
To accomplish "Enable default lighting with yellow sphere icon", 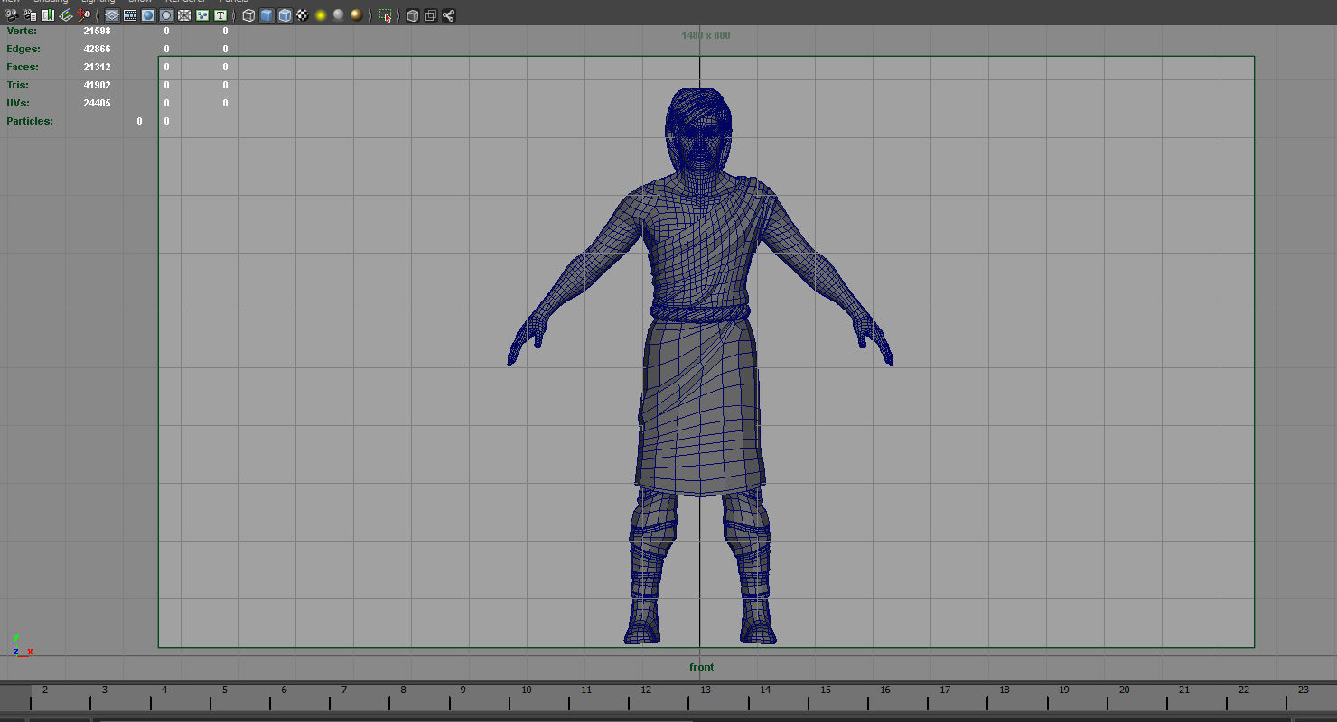I will (321, 15).
